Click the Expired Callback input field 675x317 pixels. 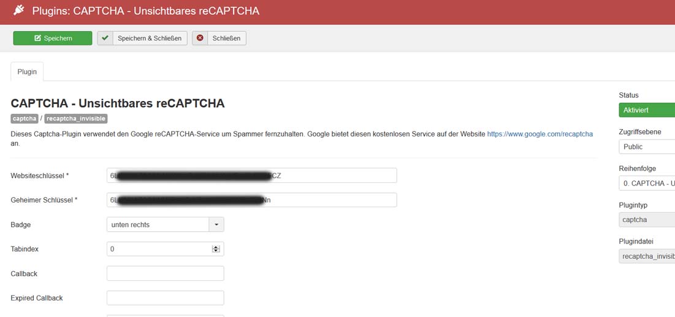pyautogui.click(x=166, y=298)
